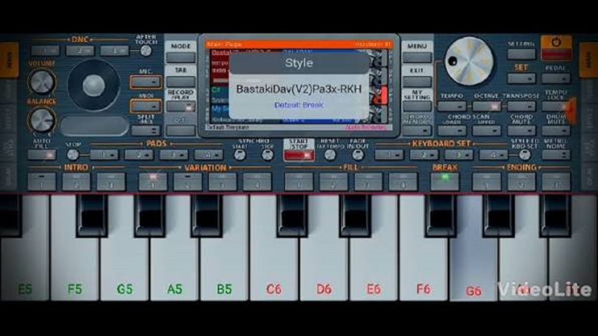
Task: Open the Menu button
Action: click(x=417, y=58)
